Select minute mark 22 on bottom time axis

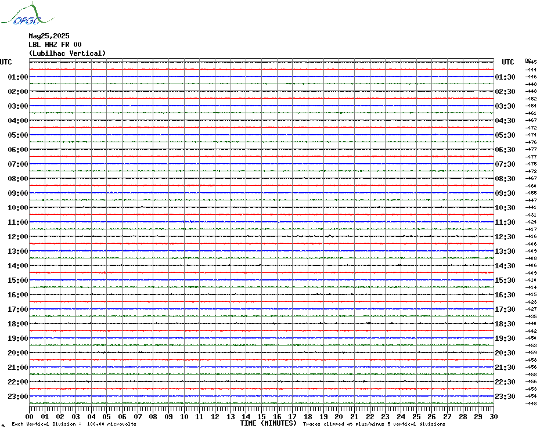[370, 416]
